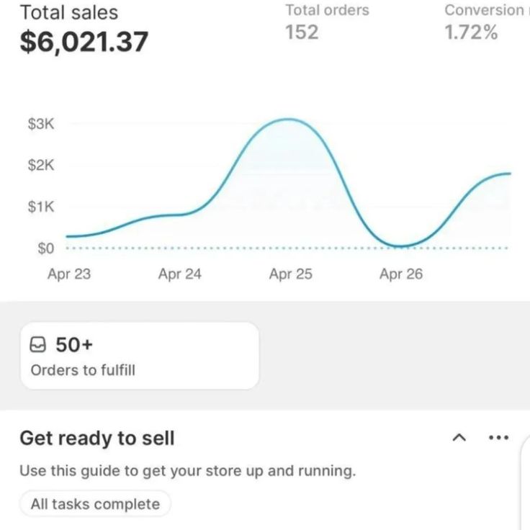Click the $6,021.37 total sales amount
Screen dimensions: 530x530
click(x=84, y=42)
